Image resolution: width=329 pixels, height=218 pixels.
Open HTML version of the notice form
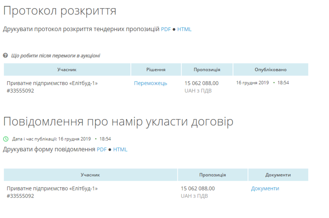pos(120,149)
